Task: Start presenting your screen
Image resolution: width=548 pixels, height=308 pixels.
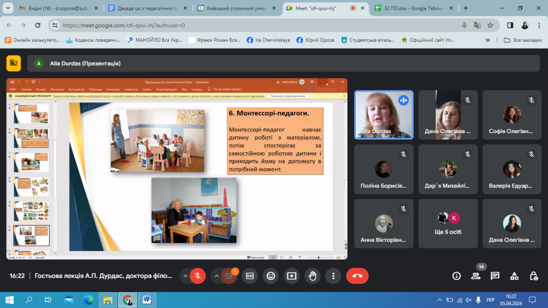Action: click(292, 276)
